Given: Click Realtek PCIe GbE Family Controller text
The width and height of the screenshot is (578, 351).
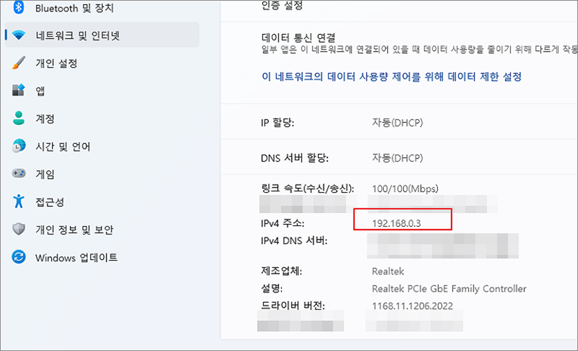Looking at the screenshot, I should pyautogui.click(x=449, y=289).
